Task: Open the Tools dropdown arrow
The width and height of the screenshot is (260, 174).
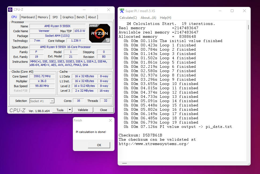Action: pyautogui.click(x=70, y=110)
